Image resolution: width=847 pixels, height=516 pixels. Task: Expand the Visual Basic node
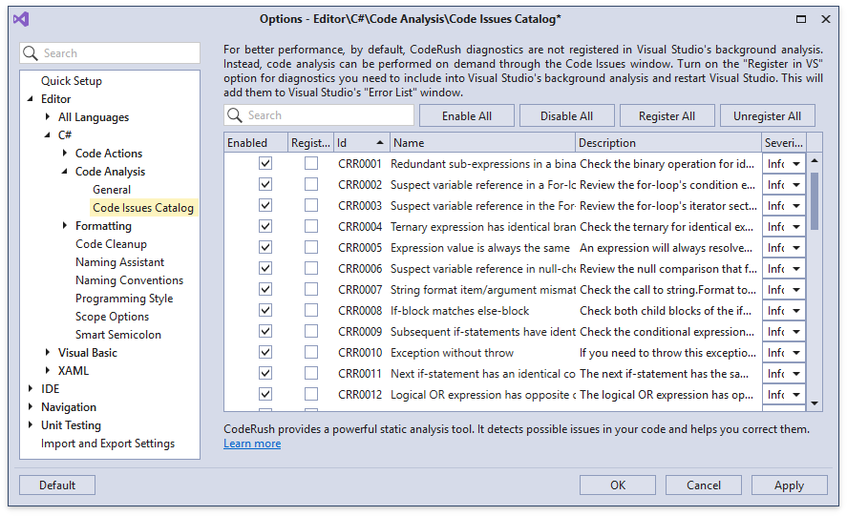(x=48, y=353)
